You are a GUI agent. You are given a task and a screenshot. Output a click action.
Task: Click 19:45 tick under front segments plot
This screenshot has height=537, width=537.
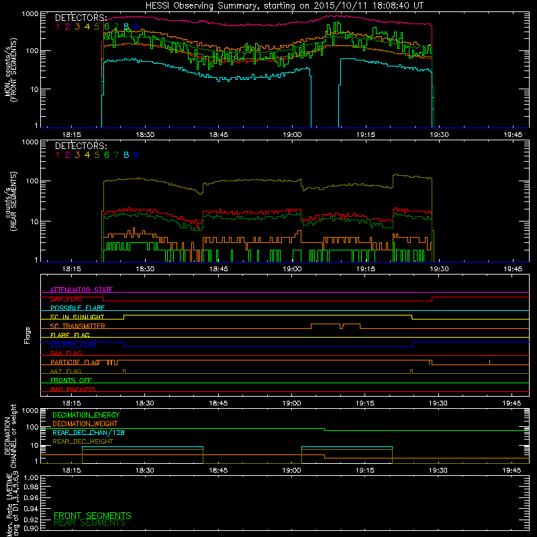pyautogui.click(x=513, y=135)
